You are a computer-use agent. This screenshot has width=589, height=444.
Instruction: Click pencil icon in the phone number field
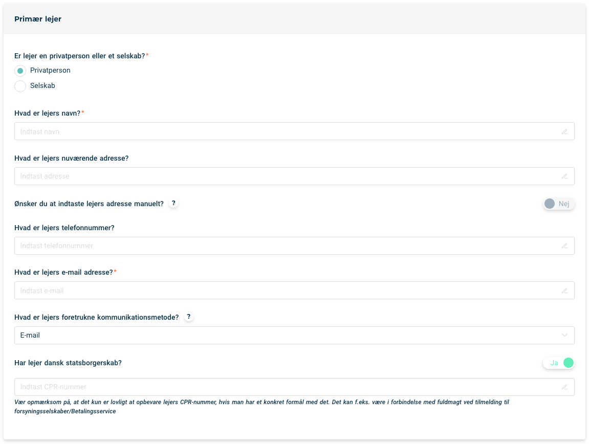pos(564,246)
